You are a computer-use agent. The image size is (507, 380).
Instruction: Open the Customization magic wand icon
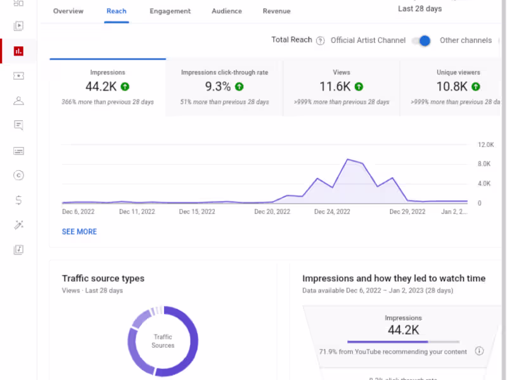(18, 225)
